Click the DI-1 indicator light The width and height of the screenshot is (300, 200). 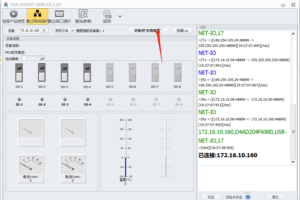[19, 100]
